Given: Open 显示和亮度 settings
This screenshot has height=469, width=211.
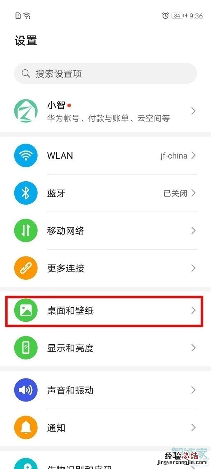Looking at the screenshot, I should click(105, 348).
